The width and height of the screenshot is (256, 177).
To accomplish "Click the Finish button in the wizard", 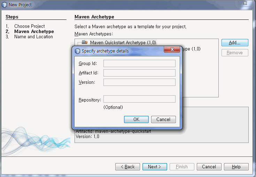I will click(182, 167).
